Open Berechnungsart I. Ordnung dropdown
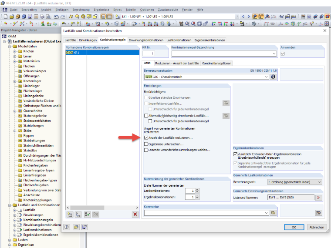The image size is (331, 248). pyautogui.click(x=320, y=182)
